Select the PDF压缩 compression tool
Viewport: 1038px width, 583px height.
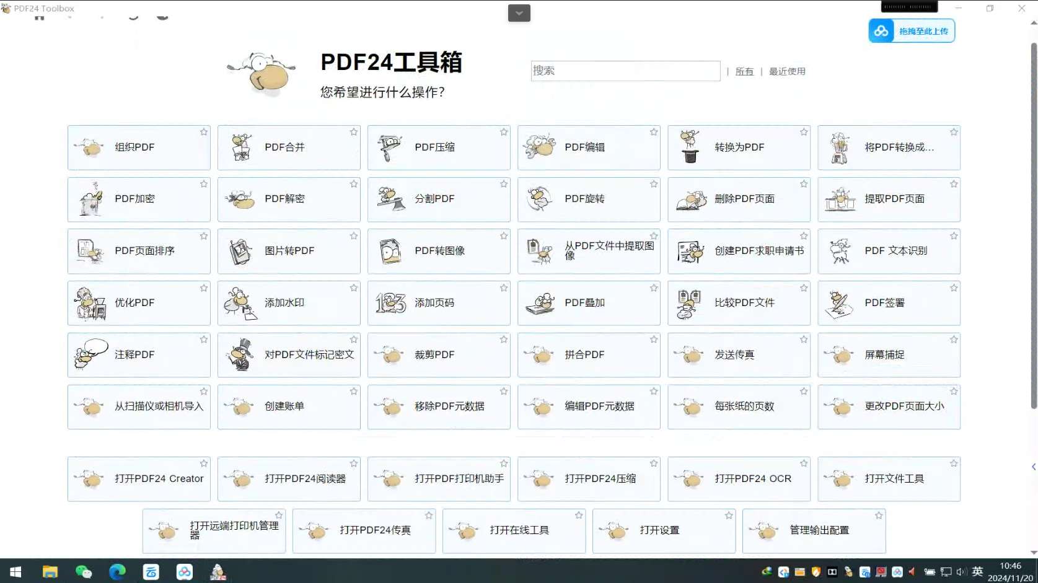[x=439, y=147]
